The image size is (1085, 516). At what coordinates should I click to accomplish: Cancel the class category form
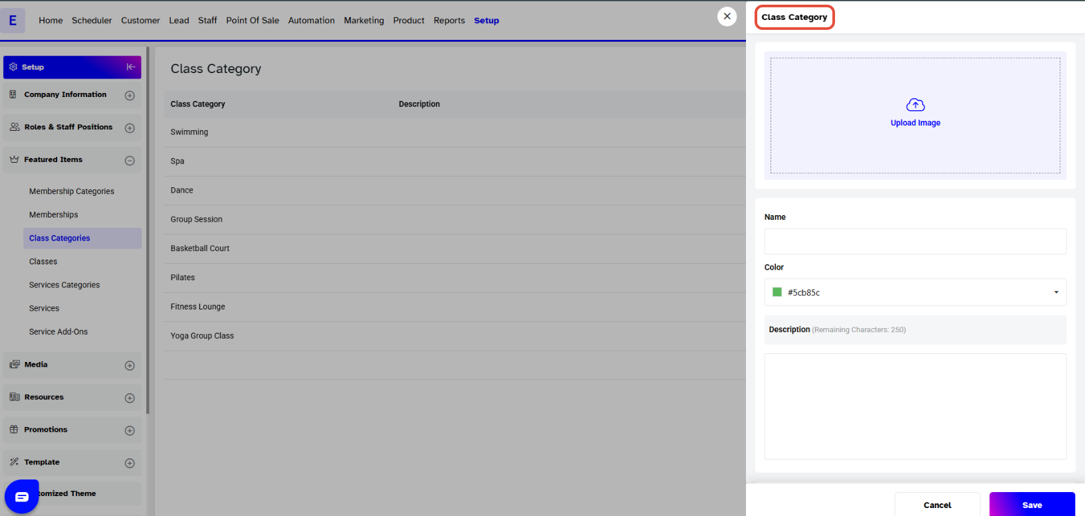point(937,505)
